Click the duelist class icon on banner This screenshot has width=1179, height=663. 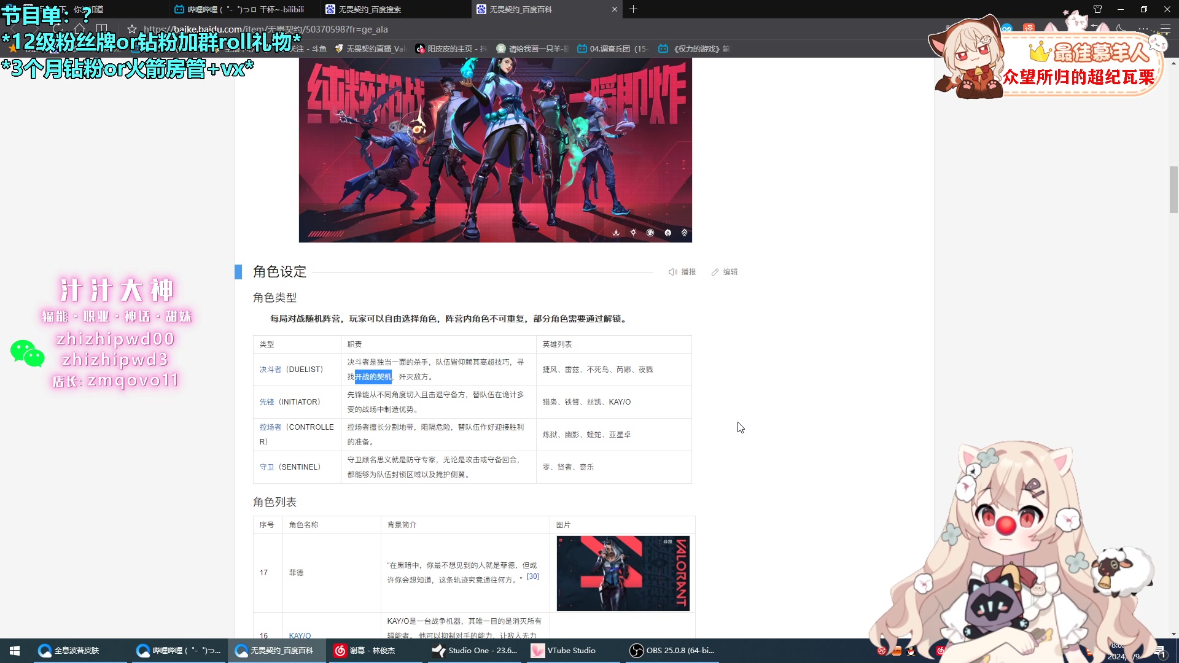616,233
